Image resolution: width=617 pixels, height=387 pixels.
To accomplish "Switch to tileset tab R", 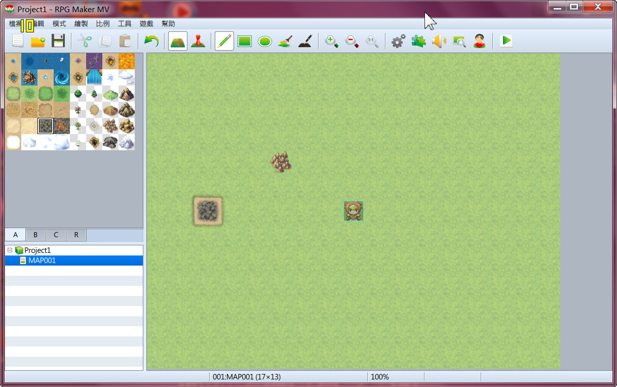I will click(x=76, y=235).
